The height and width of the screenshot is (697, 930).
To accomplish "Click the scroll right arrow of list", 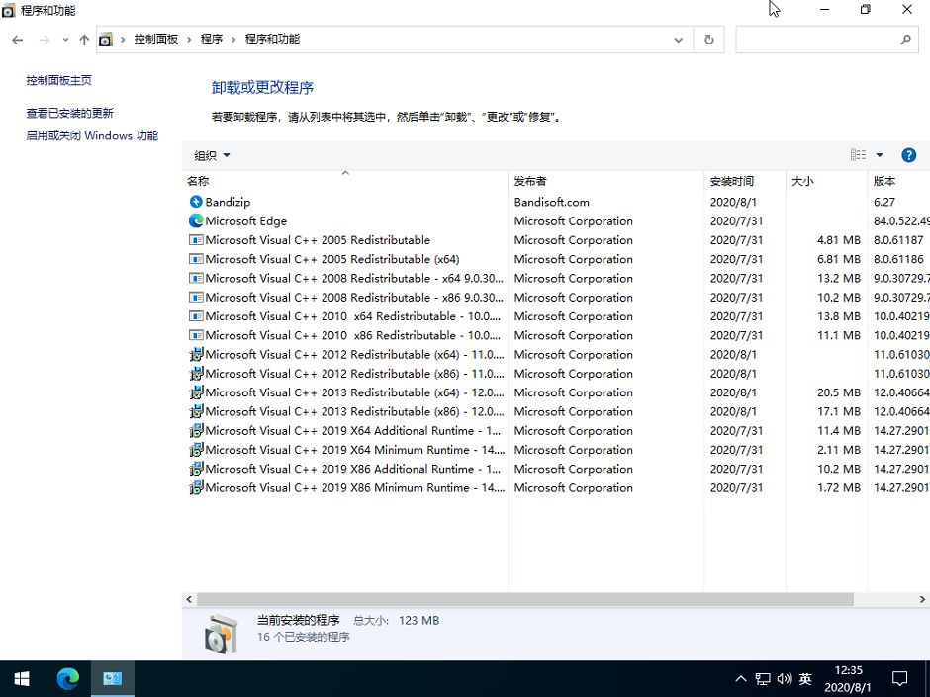I will point(922,599).
